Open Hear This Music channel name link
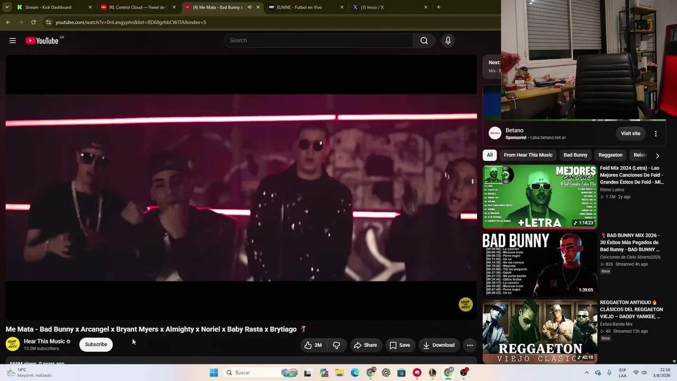 pyautogui.click(x=44, y=341)
